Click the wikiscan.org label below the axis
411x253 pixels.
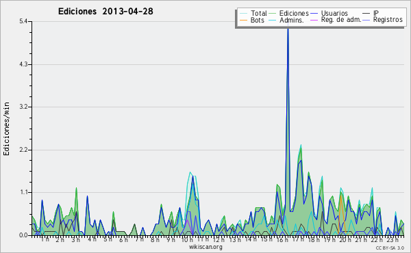tap(206, 247)
